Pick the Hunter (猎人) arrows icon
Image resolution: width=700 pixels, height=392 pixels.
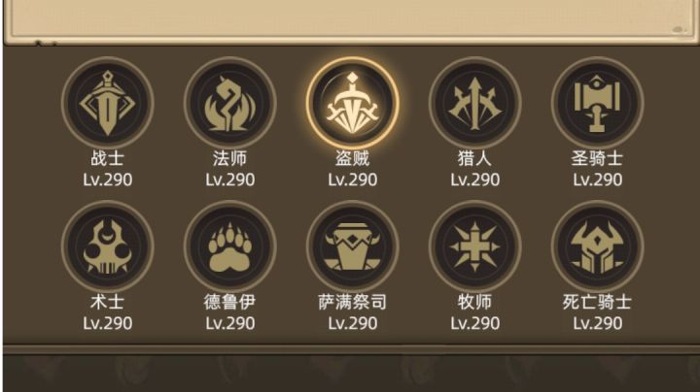coord(475,103)
